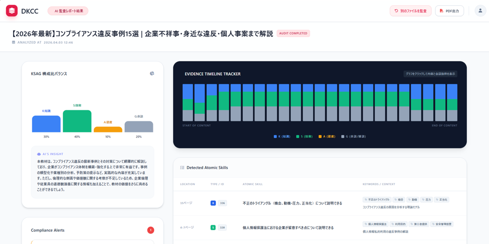The width and height of the screenshot is (489, 244).
Task: Click the 30% value label
Action: pyautogui.click(x=46, y=137)
